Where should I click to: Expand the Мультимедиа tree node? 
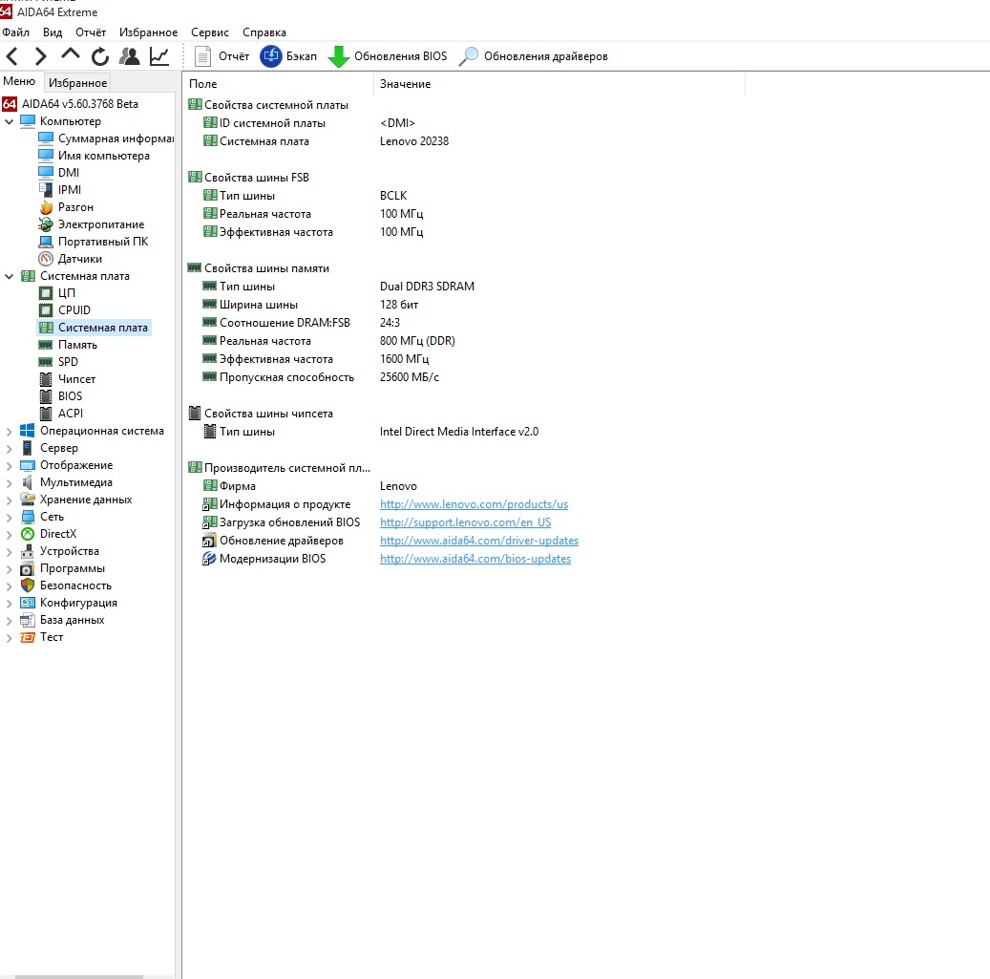(9, 483)
